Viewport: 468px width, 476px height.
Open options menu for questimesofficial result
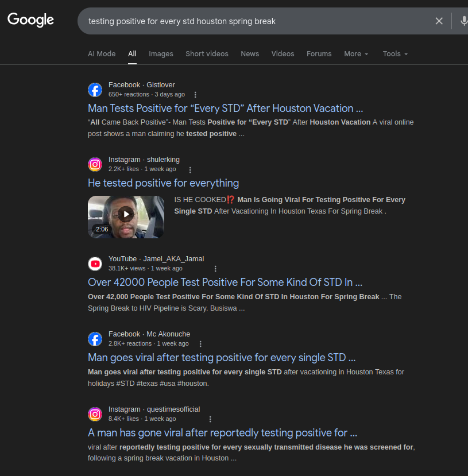(x=210, y=419)
